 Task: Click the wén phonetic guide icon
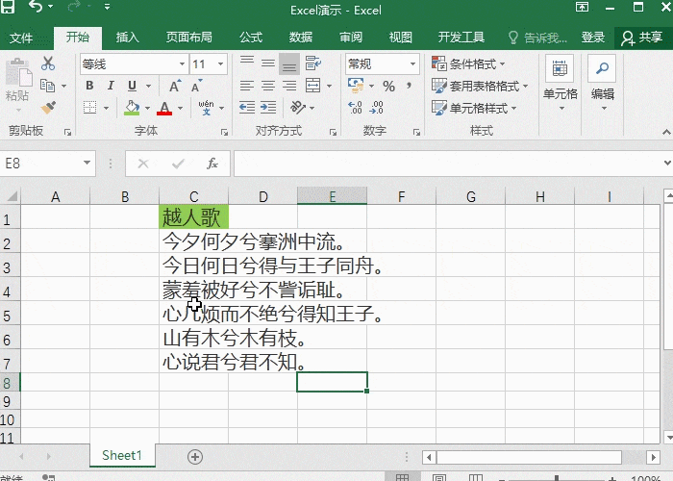click(x=207, y=108)
